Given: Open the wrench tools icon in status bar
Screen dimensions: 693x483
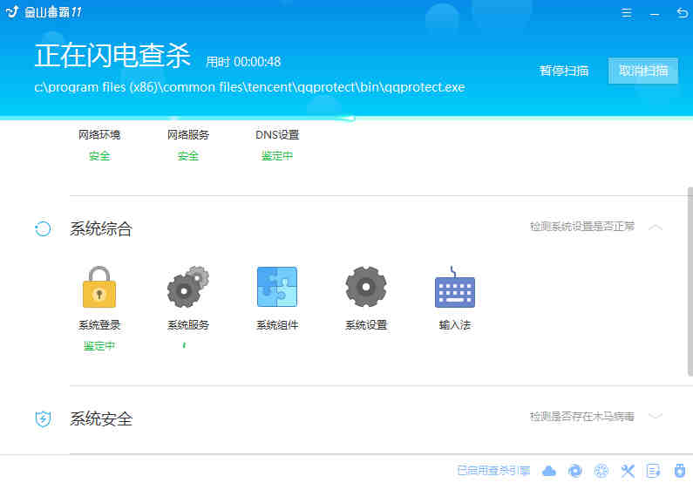Looking at the screenshot, I should [x=628, y=471].
